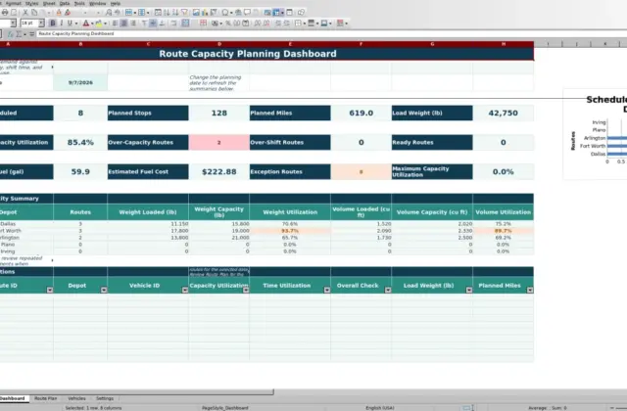
Task: Click the Insert Image icon
Action: tap(196, 13)
